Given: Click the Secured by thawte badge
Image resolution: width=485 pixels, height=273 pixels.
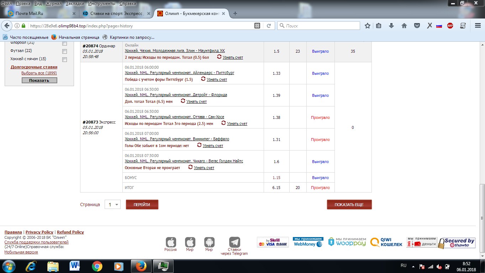Looking at the screenshot, I should click(457, 243).
